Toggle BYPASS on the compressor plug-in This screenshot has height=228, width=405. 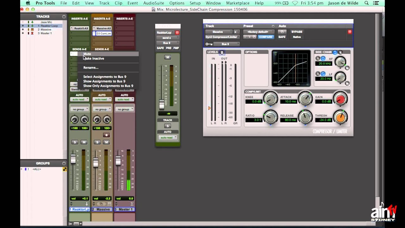297,32
